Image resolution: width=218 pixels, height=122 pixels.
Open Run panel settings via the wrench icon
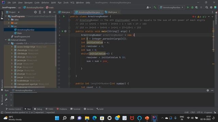6,99
